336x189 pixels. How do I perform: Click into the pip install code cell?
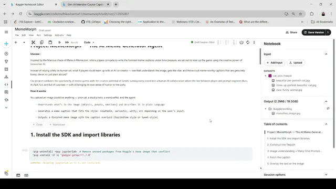(x=141, y=153)
